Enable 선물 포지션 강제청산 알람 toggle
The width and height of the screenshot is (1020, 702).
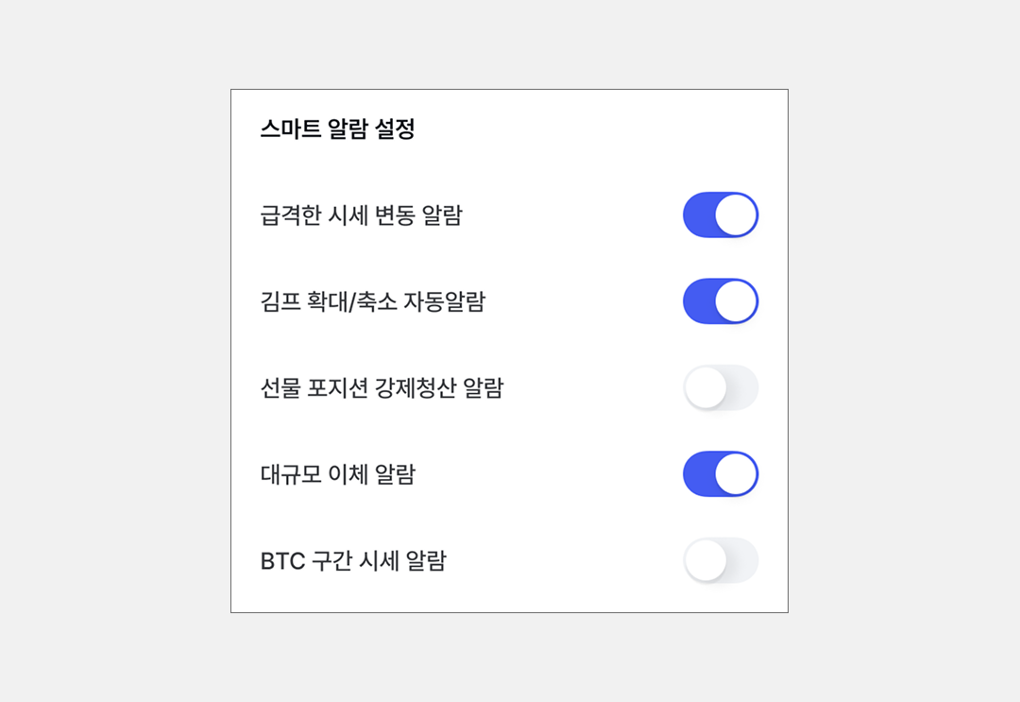tap(721, 387)
